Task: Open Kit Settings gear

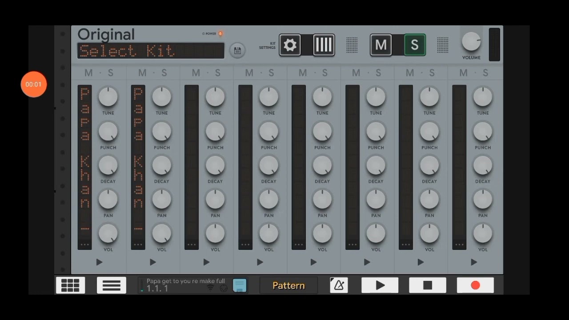Action: click(x=290, y=45)
